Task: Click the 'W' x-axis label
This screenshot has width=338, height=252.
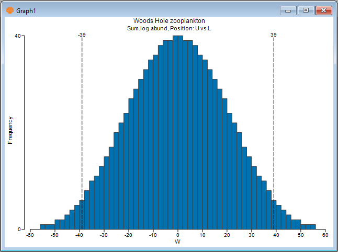Action: [x=177, y=242]
